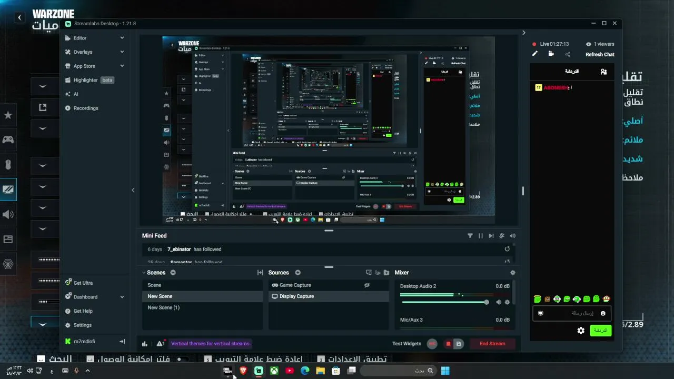The image size is (674, 379).
Task: Click the chat message input field
Action: [572, 313]
